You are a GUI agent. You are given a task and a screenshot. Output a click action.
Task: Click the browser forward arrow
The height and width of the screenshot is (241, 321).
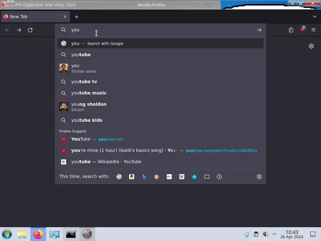[19, 30]
